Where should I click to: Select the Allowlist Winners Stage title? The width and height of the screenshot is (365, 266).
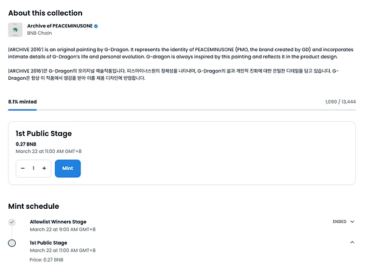coord(58,222)
